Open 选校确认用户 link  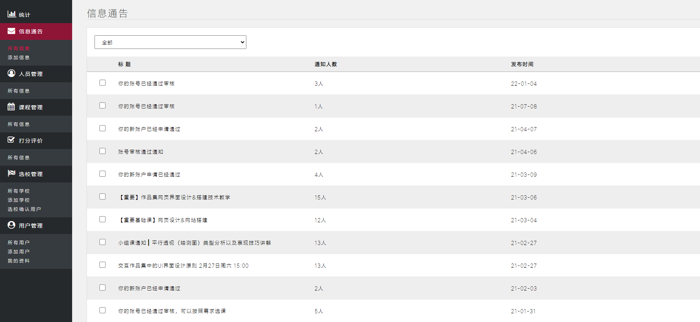(x=24, y=209)
